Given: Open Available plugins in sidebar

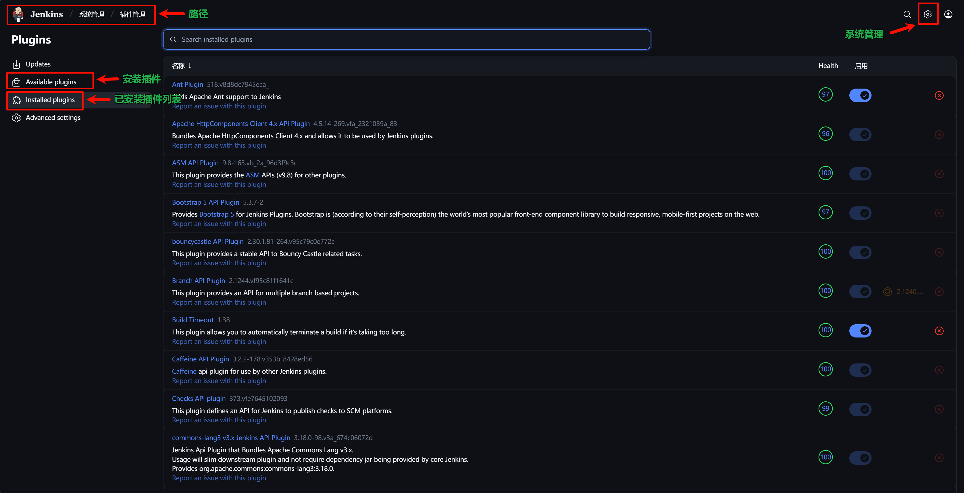Looking at the screenshot, I should pos(50,82).
